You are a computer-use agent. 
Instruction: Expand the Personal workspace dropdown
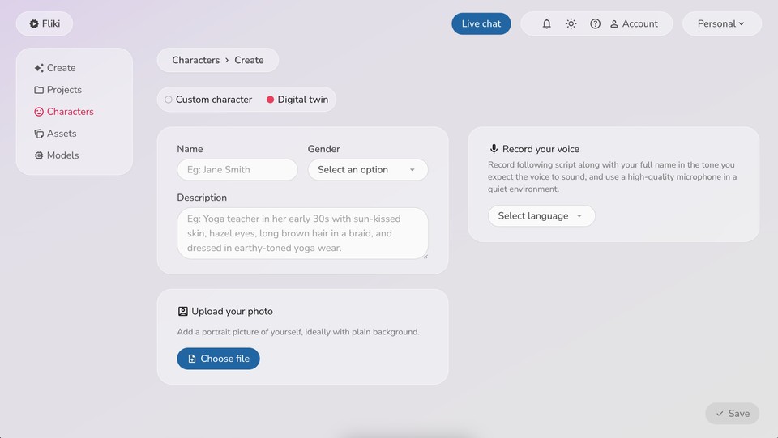tap(721, 23)
